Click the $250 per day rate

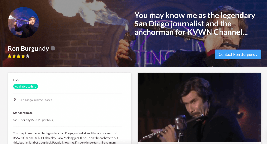(22, 120)
